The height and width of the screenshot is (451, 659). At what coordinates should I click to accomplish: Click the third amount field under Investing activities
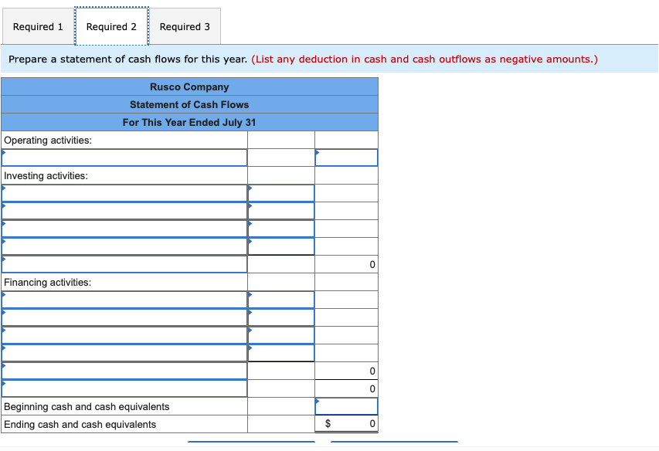click(281, 229)
